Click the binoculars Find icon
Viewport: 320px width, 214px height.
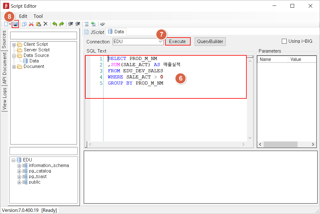coord(103,24)
